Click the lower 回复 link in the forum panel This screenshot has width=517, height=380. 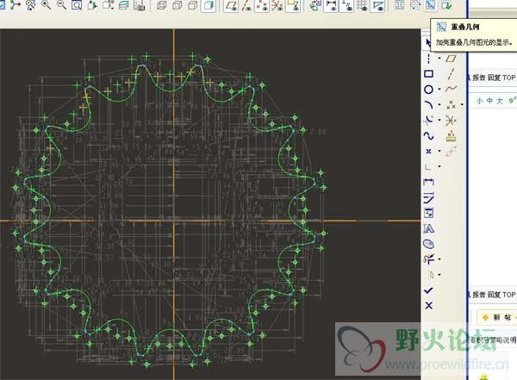(x=494, y=295)
